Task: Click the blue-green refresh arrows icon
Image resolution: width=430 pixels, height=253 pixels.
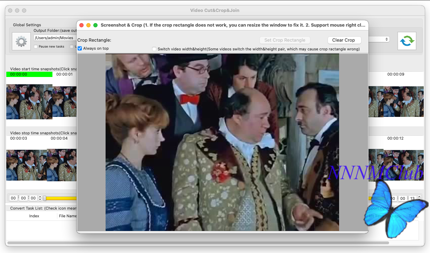Action: point(407,41)
